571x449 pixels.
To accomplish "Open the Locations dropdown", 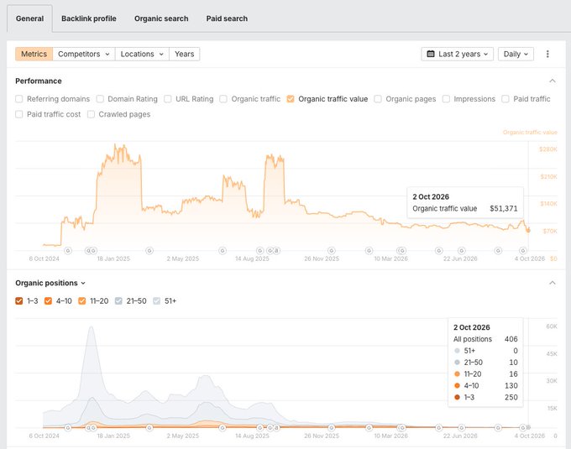I will pos(142,54).
